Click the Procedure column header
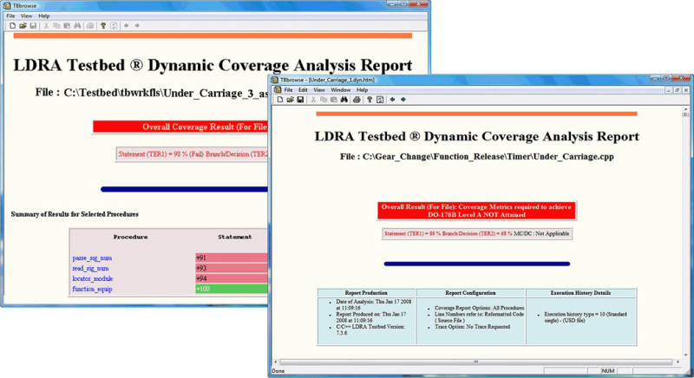This screenshot has width=694, height=378. (x=131, y=237)
